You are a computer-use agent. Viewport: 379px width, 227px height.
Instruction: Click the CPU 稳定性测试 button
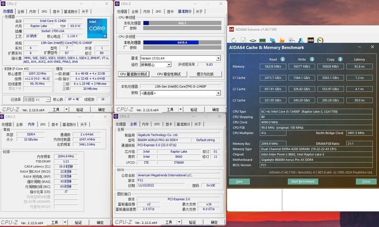tap(169, 74)
